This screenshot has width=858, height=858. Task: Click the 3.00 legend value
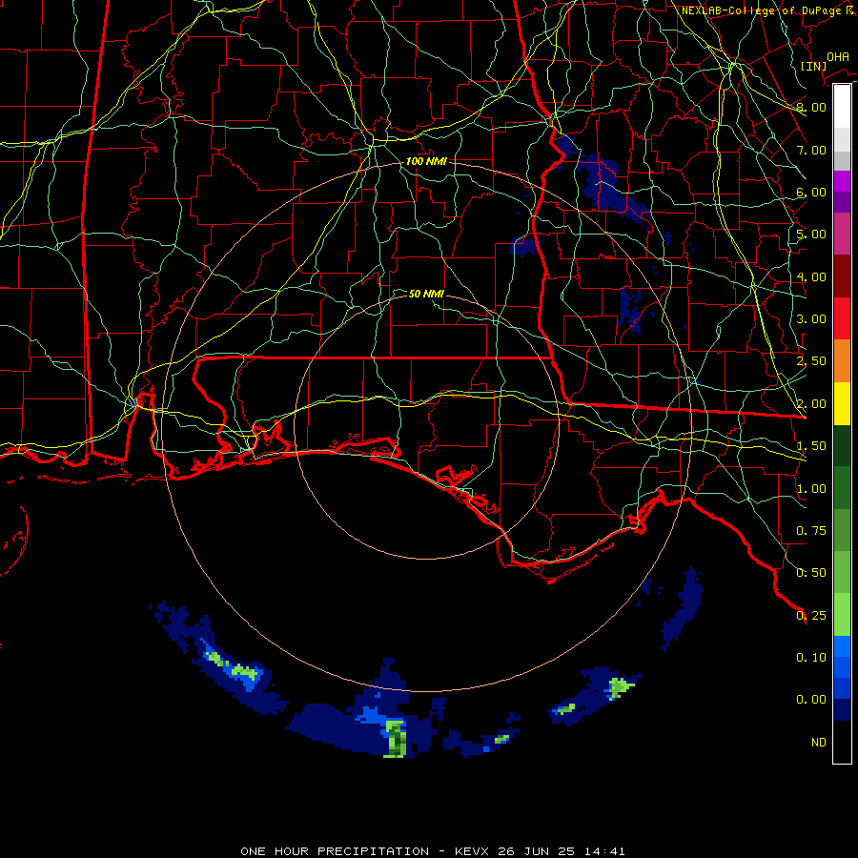(x=811, y=319)
